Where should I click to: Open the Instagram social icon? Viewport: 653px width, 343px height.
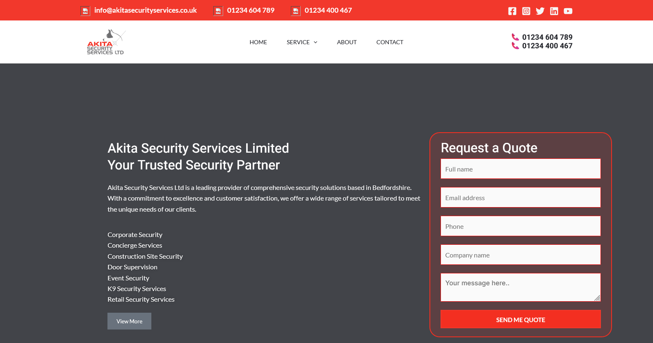coord(526,11)
